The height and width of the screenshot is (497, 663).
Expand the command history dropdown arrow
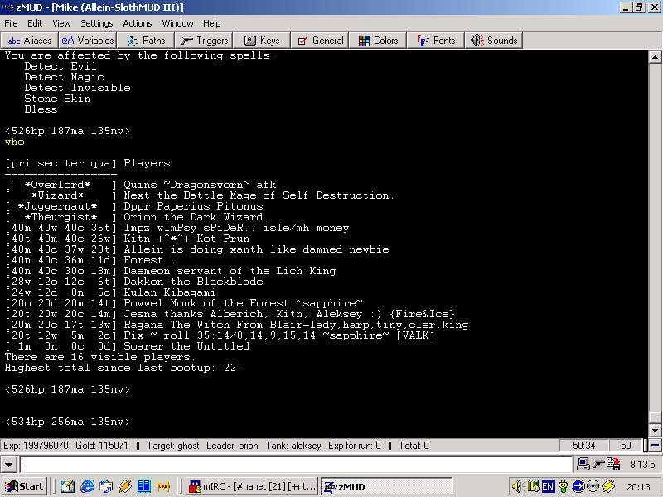(x=8, y=465)
